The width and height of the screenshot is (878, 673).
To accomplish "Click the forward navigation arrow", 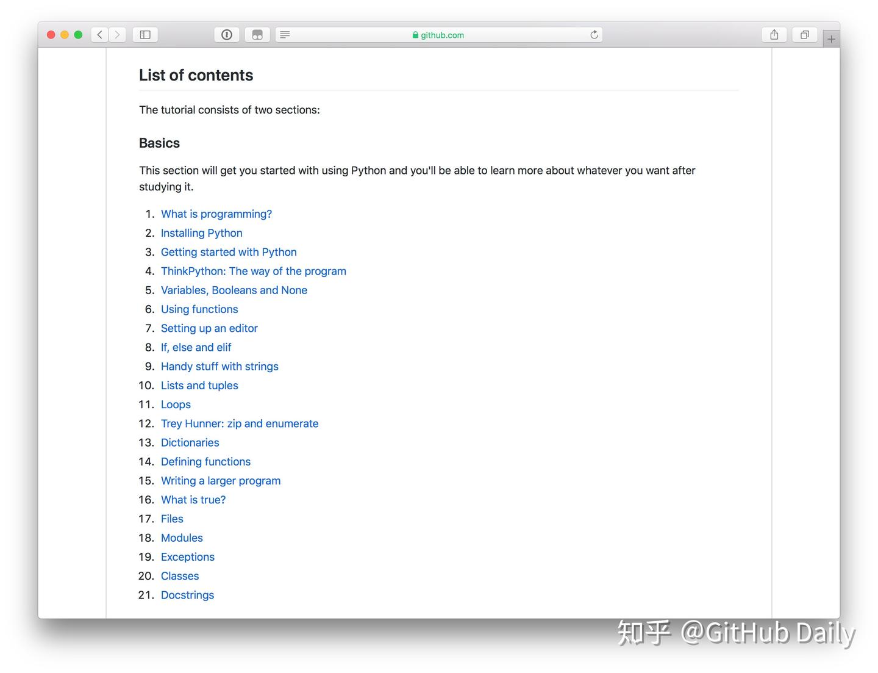I will pyautogui.click(x=117, y=34).
